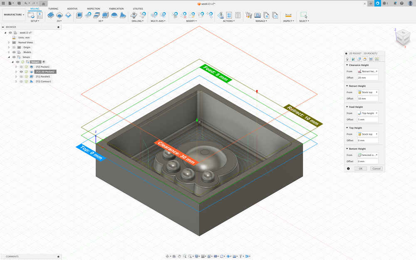
Task: Select the 3D Adaptive Clearing tool
Action: [x=79, y=15]
